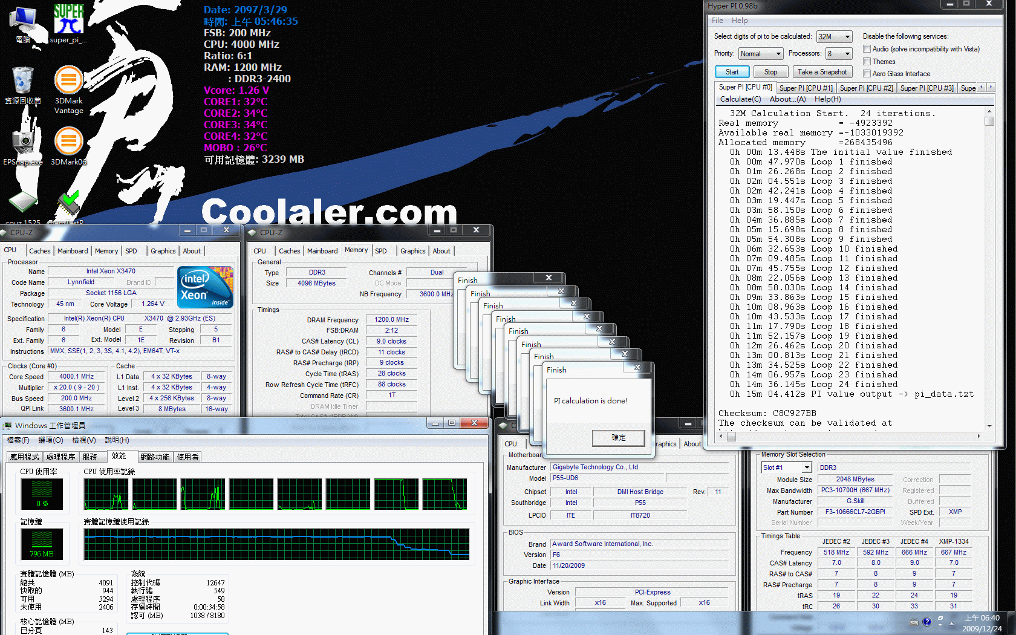Click the Super PI vertical scrollbar down arrow
The height and width of the screenshot is (635, 1016).
coord(989,426)
